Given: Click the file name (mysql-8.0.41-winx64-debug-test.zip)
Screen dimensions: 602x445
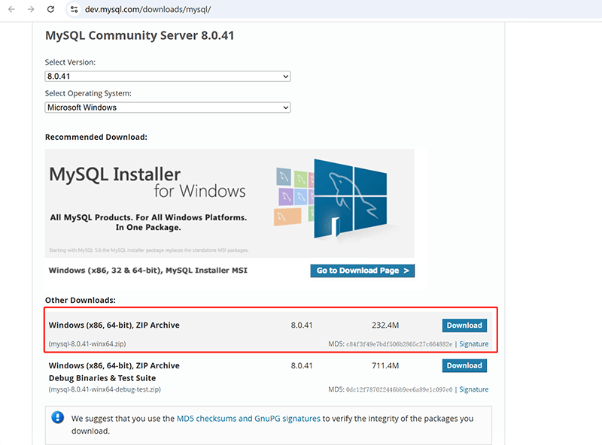Looking at the screenshot, I should pyautogui.click(x=105, y=389).
